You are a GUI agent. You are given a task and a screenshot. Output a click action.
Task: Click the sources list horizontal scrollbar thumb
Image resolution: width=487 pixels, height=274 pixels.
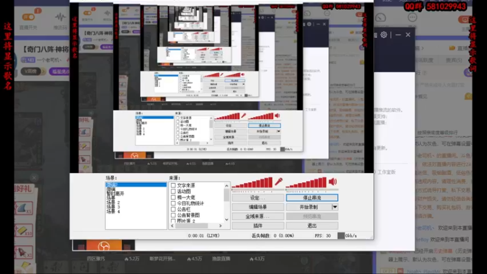click(x=191, y=226)
